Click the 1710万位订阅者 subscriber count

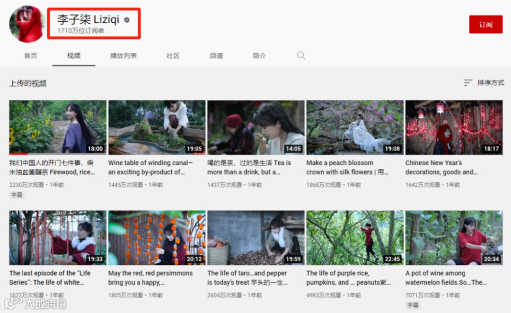coord(81,31)
